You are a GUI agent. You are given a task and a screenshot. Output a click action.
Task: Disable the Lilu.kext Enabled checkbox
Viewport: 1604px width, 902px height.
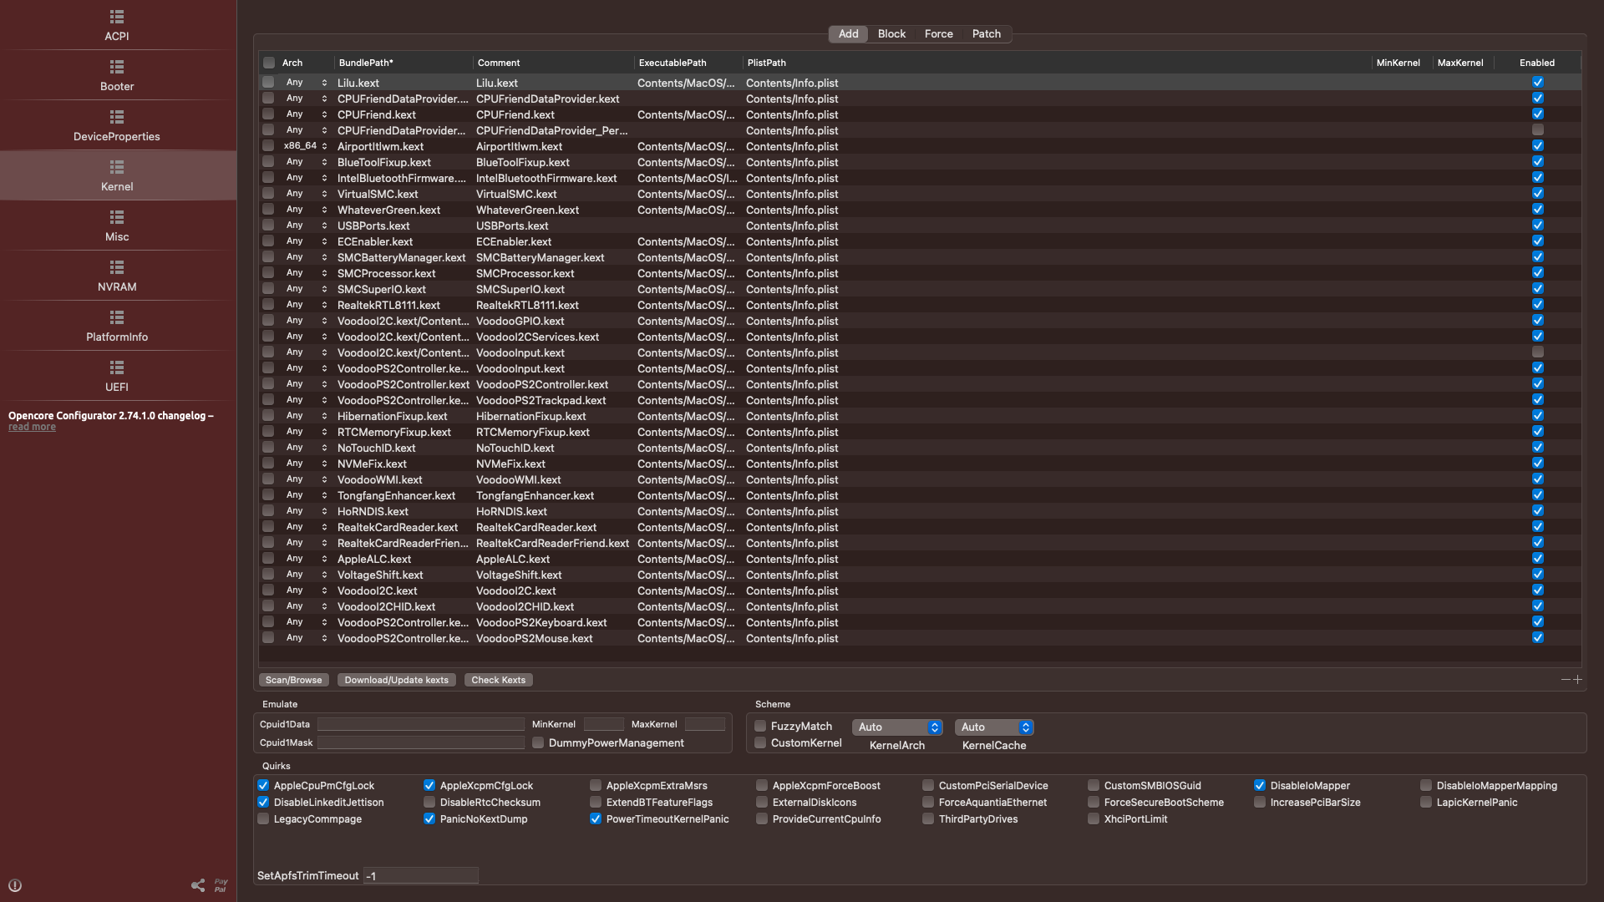tap(1537, 83)
